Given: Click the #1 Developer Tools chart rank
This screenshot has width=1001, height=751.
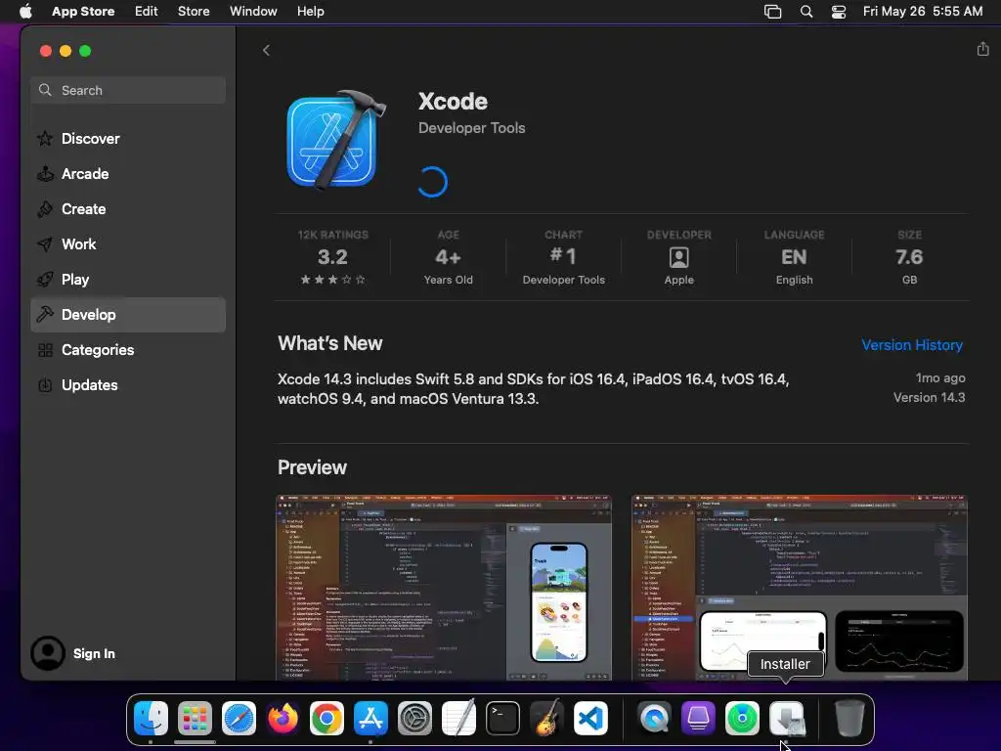Looking at the screenshot, I should (x=563, y=257).
